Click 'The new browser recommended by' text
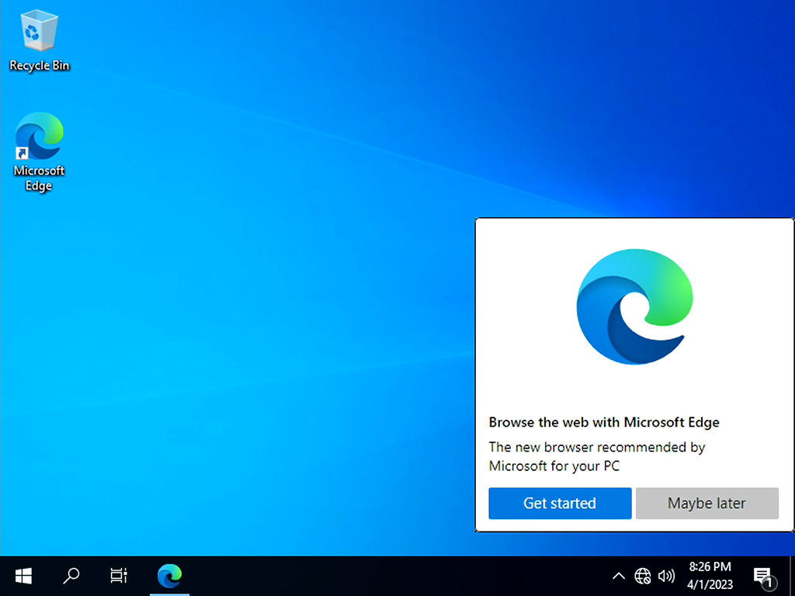 597,447
